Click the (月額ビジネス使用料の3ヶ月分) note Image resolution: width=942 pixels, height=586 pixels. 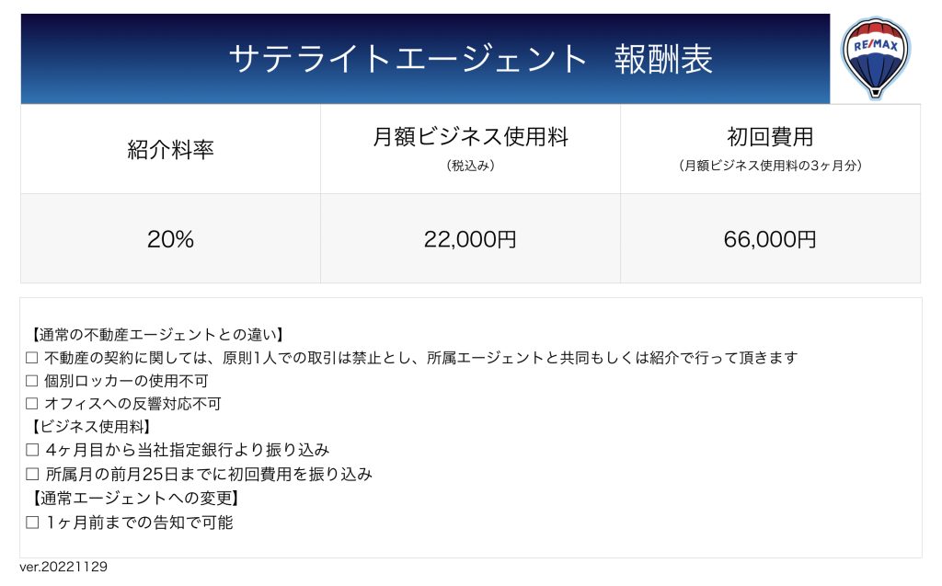coord(770,166)
